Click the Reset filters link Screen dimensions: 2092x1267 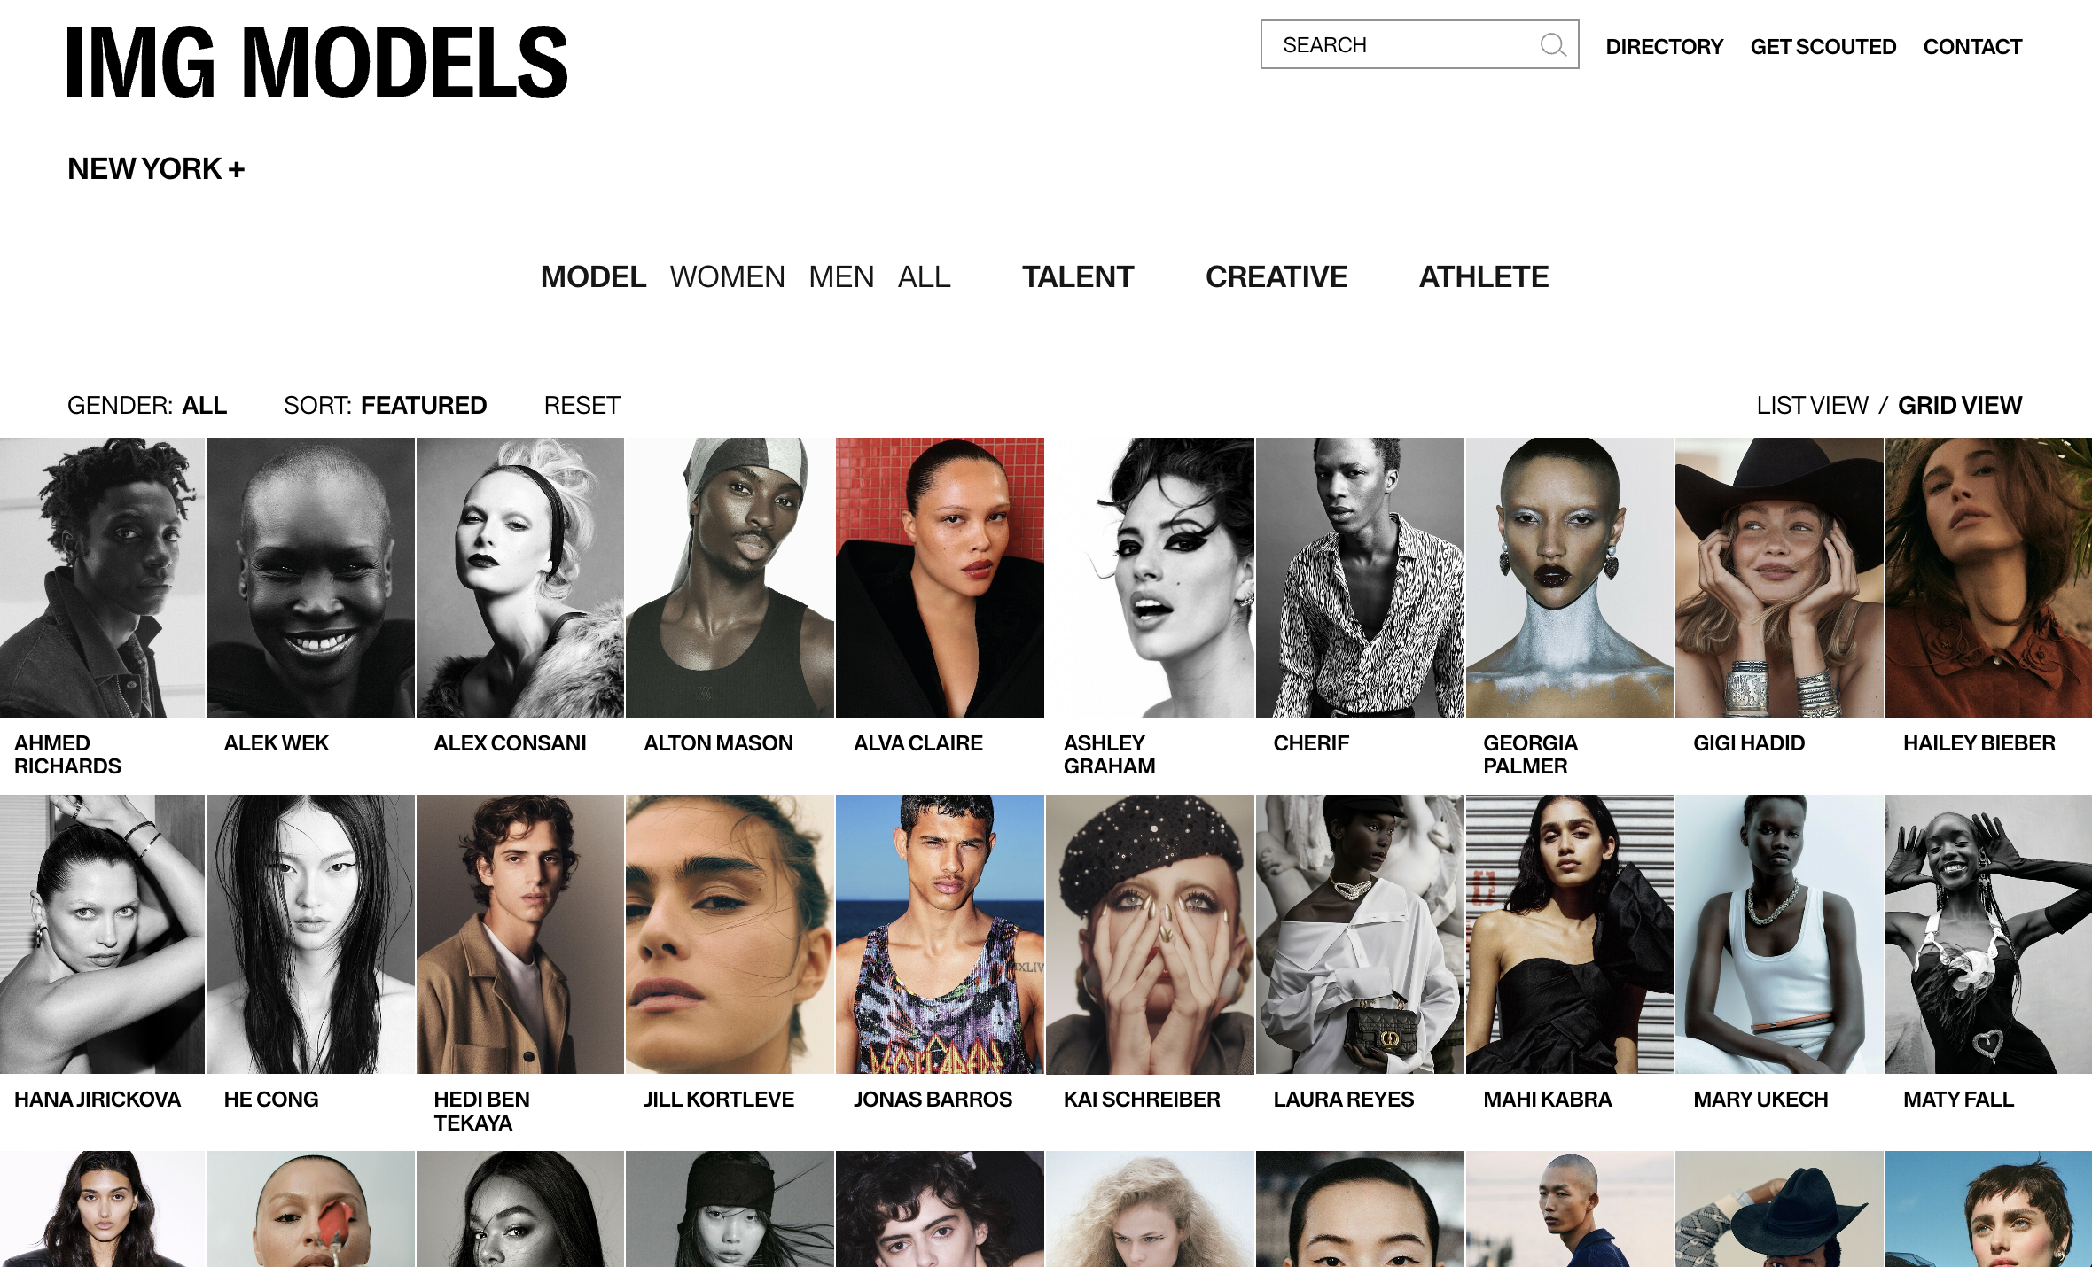pos(582,406)
